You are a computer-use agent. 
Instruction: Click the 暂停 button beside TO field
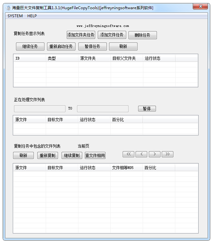tap(147, 109)
